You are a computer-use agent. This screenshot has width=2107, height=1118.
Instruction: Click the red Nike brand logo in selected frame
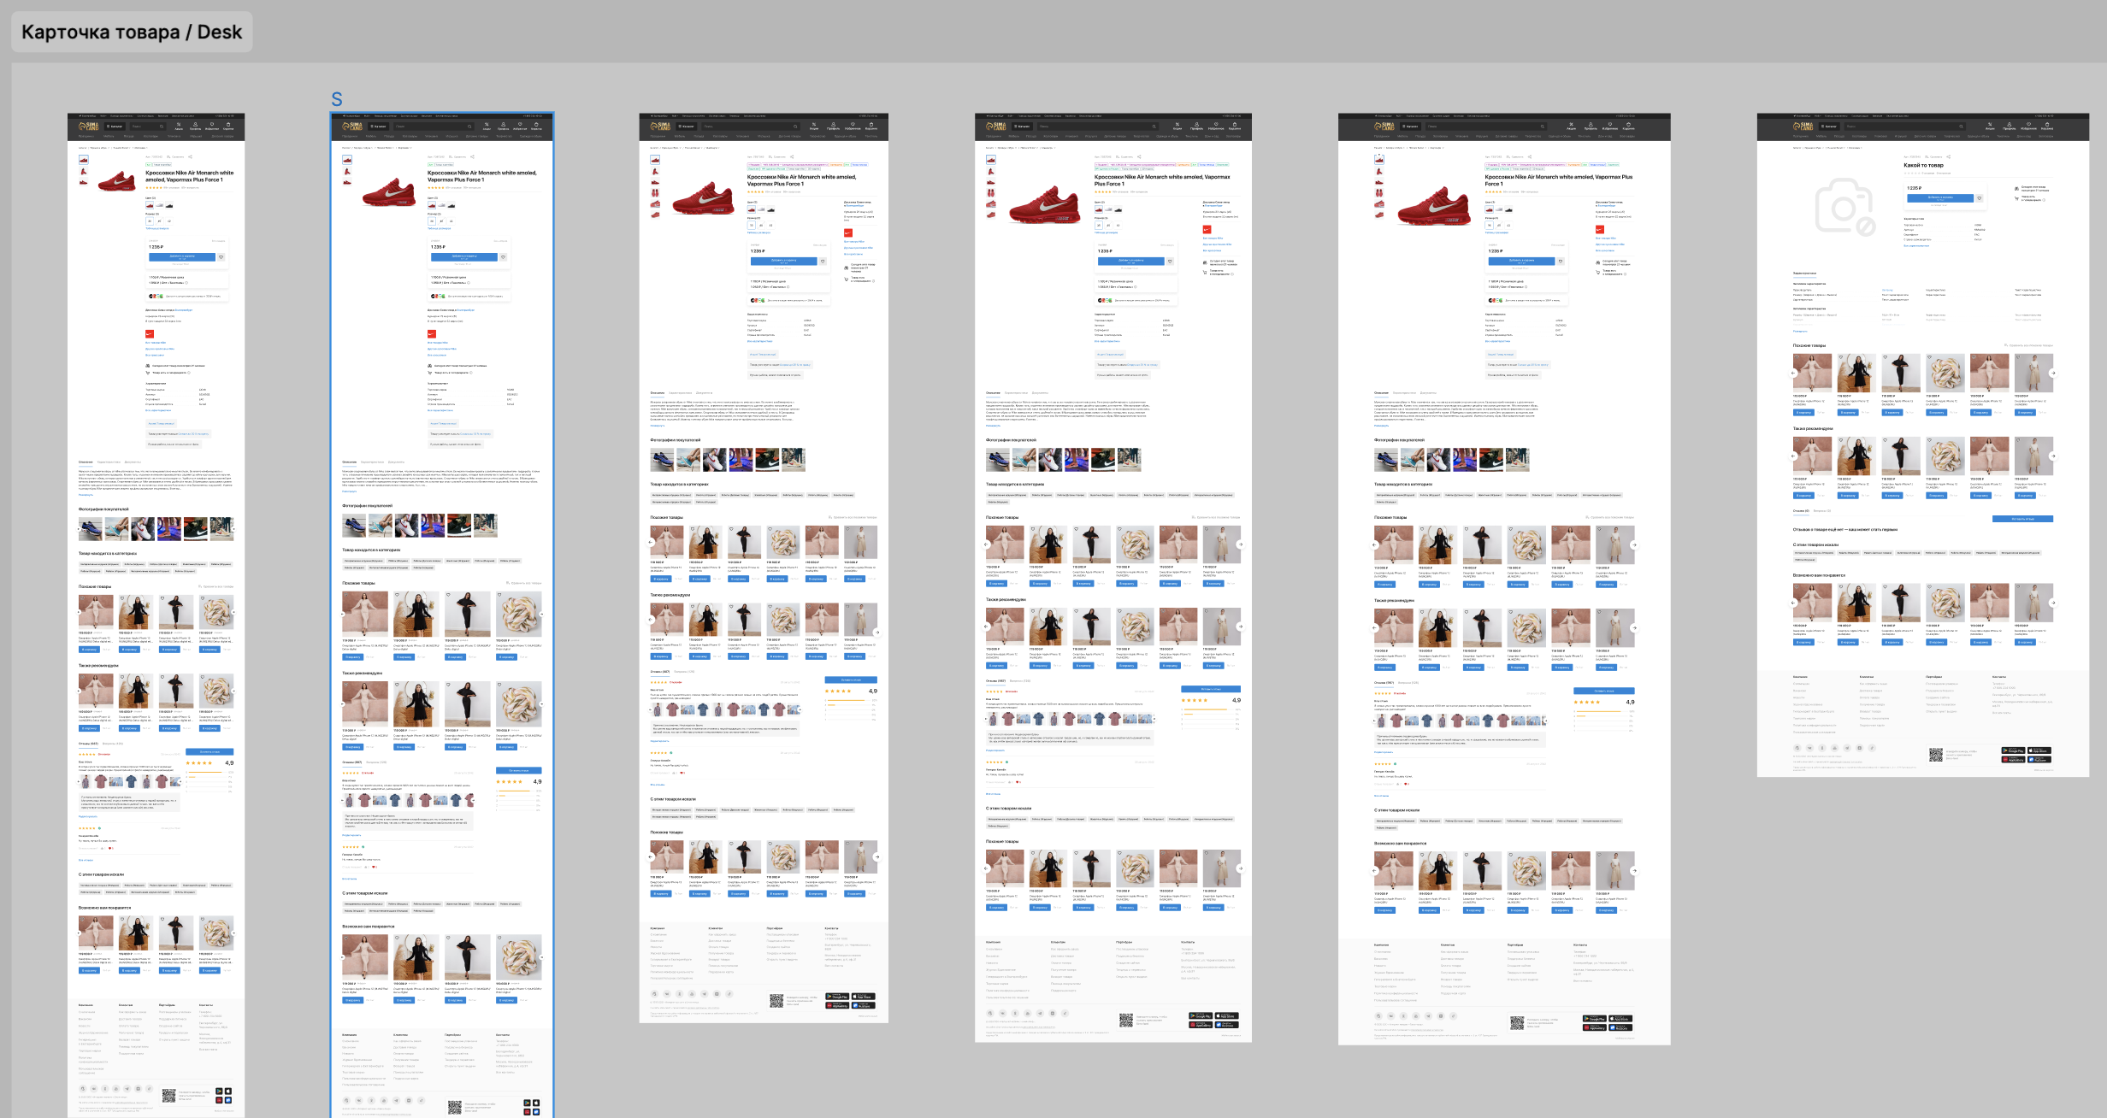click(x=432, y=334)
